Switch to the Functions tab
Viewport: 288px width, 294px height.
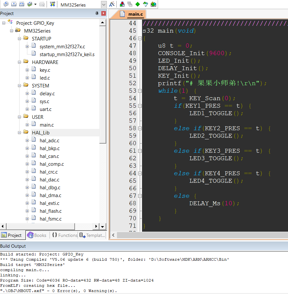tap(65, 235)
